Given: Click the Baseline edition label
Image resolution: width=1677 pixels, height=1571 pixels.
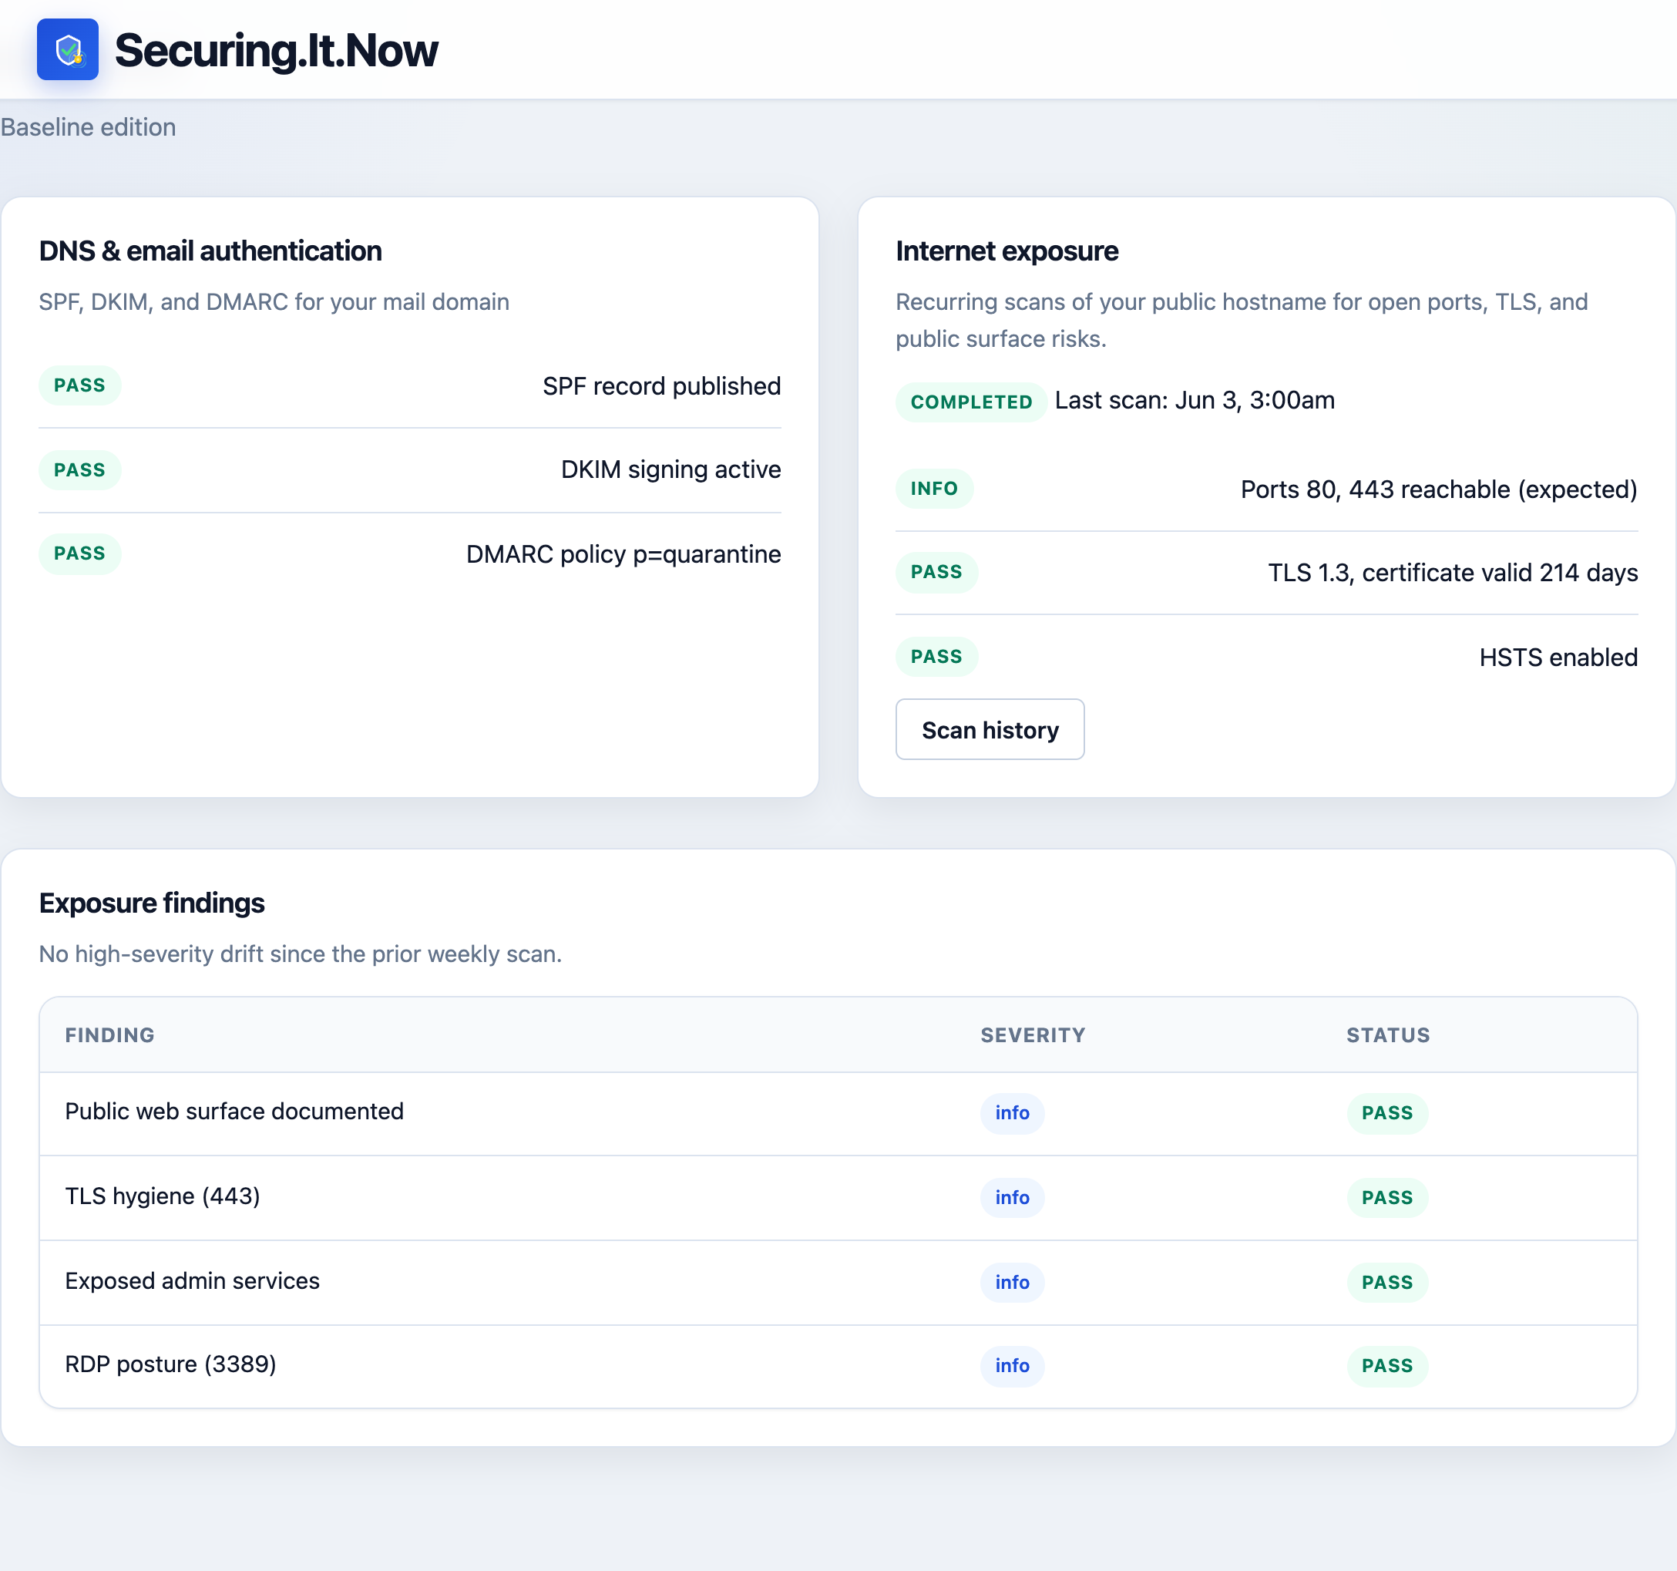Looking at the screenshot, I should click(88, 127).
